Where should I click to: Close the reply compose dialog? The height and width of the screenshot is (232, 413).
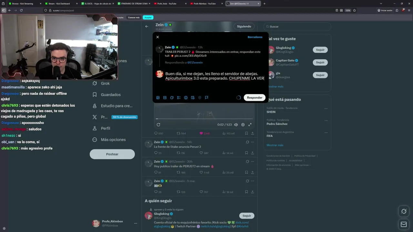pyautogui.click(x=157, y=37)
